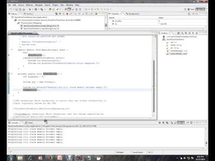The image size is (215, 161).
Task: Select the Variables tab
Action: [115, 14]
